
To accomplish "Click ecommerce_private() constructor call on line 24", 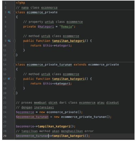I will pyautogui.click(x=64, y=112).
